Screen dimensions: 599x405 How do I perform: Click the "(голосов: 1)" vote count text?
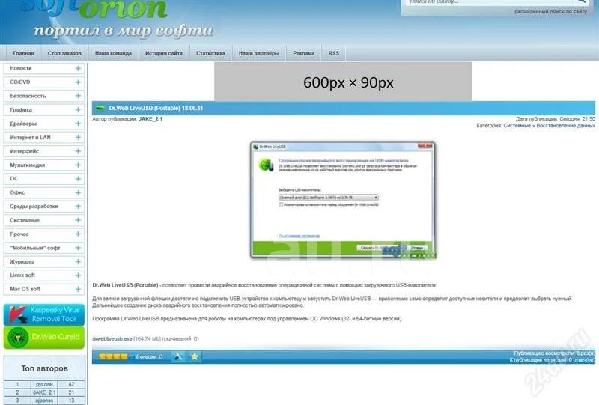pos(149,357)
